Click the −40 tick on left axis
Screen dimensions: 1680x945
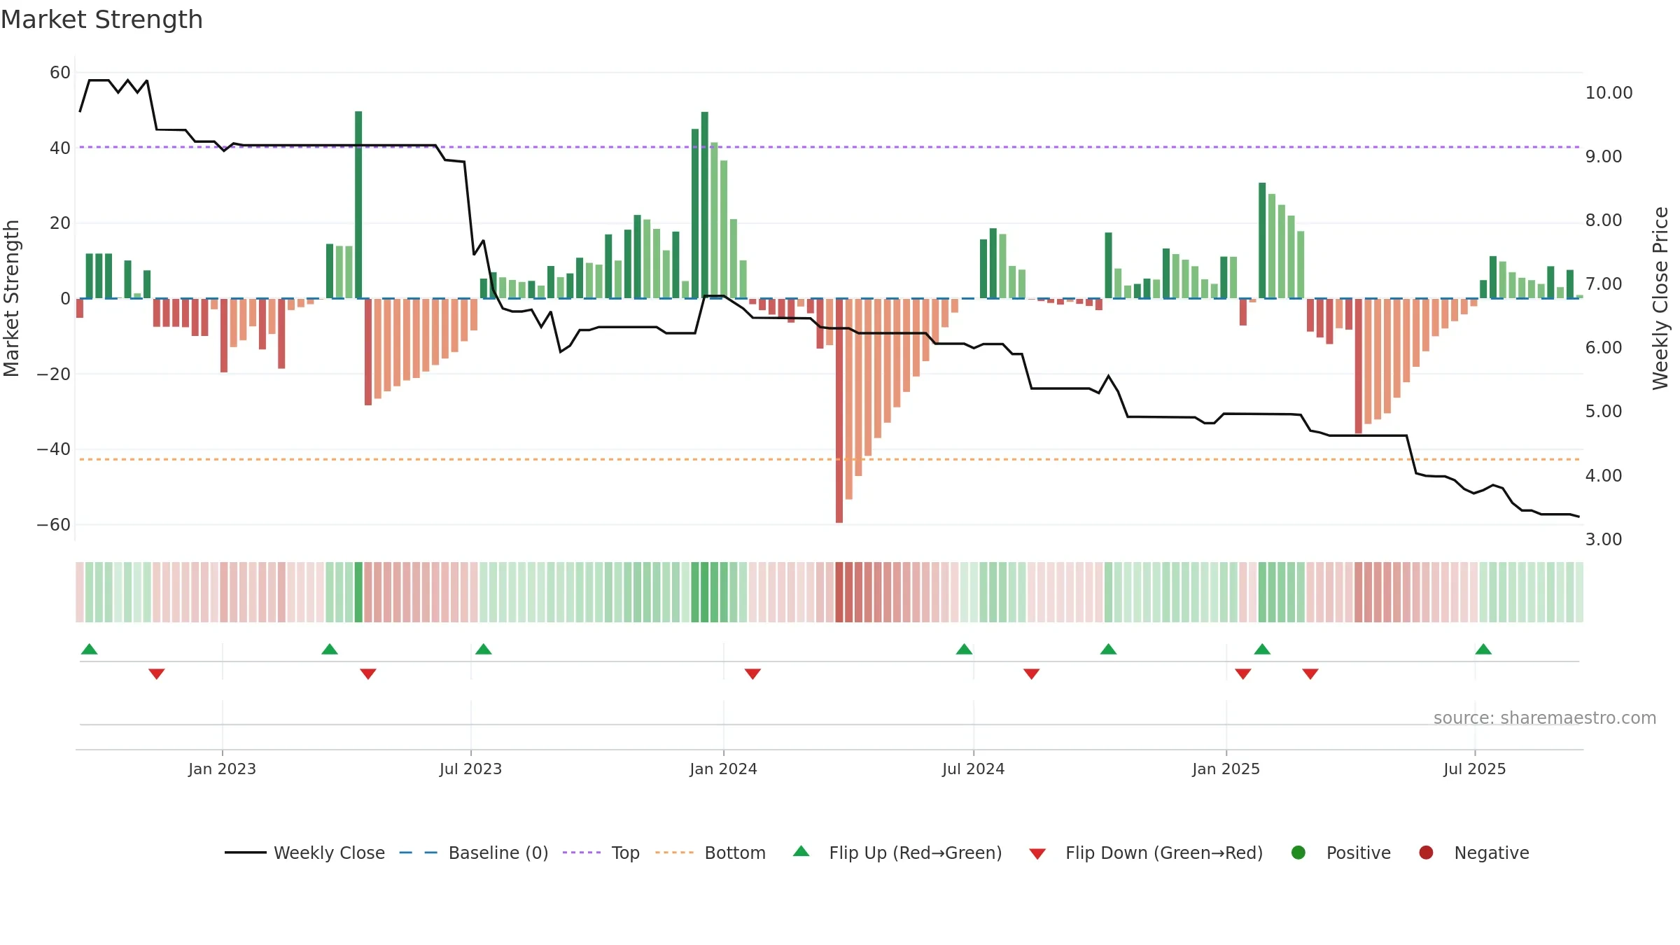54,449
